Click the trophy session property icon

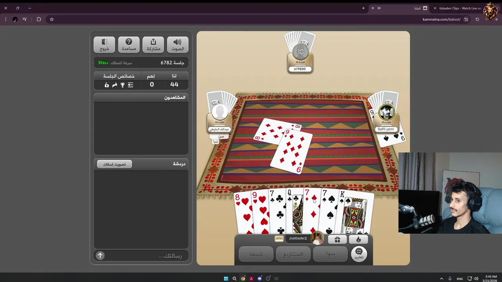pyautogui.click(x=122, y=85)
